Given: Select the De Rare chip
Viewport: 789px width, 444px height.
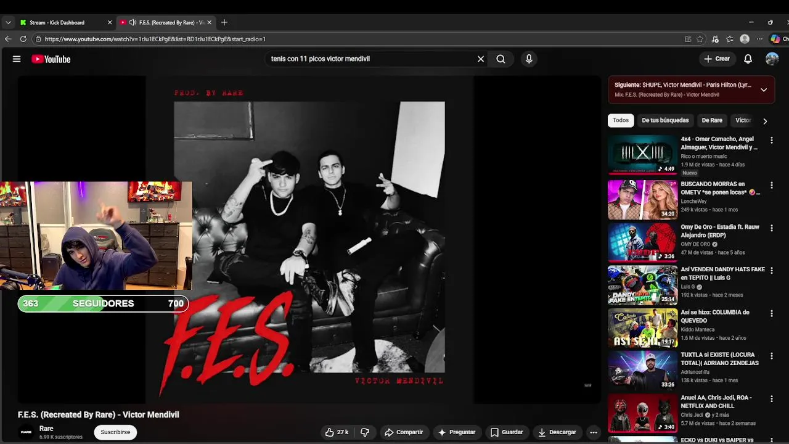Looking at the screenshot, I should click(712, 120).
